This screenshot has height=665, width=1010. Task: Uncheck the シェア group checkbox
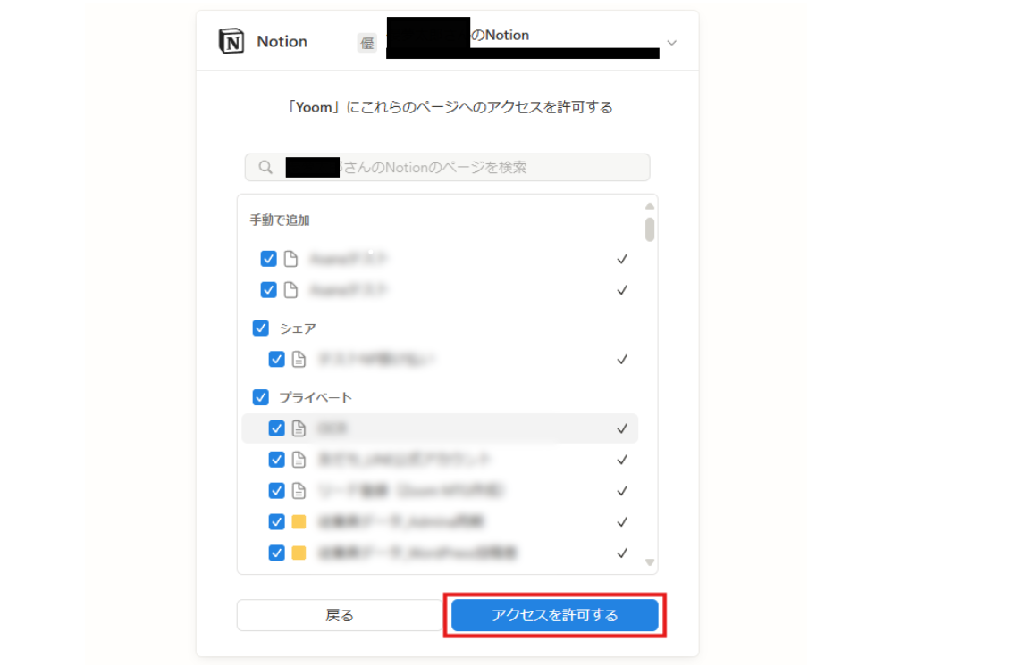pos(261,328)
